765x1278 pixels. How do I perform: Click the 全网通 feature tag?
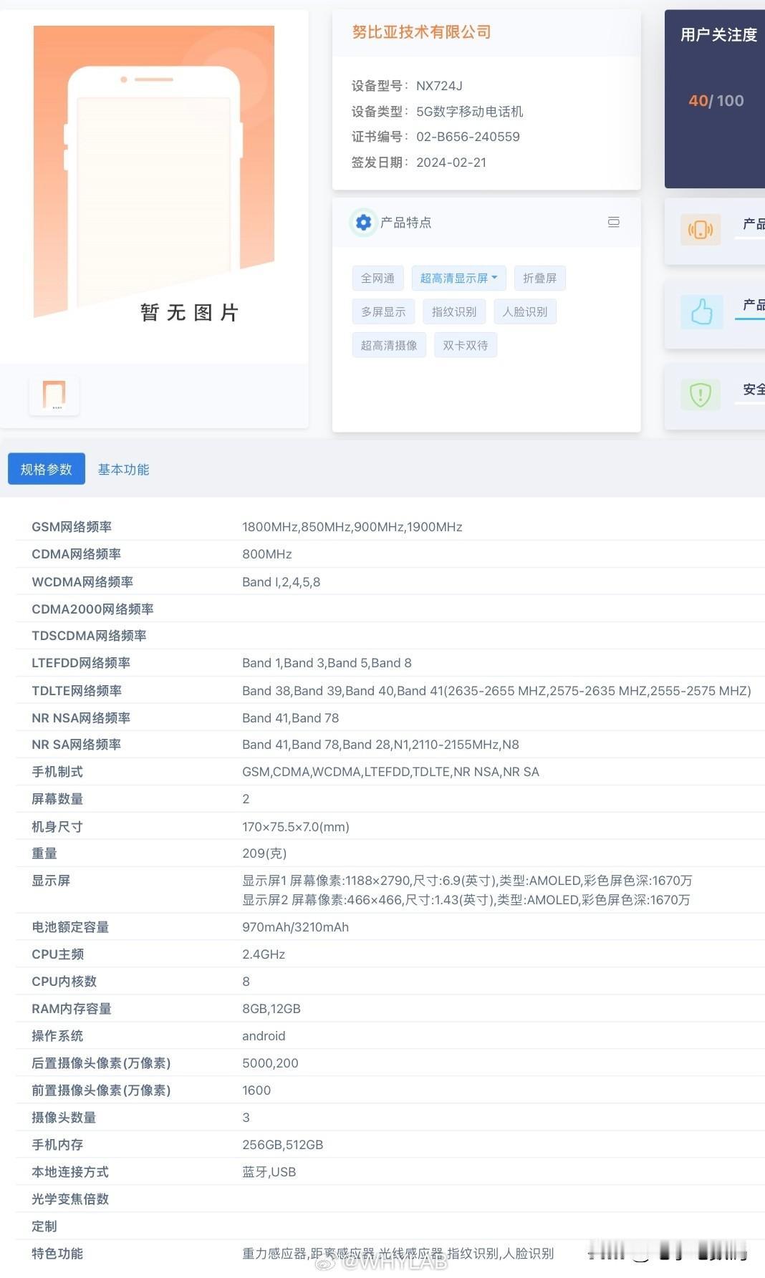click(378, 278)
